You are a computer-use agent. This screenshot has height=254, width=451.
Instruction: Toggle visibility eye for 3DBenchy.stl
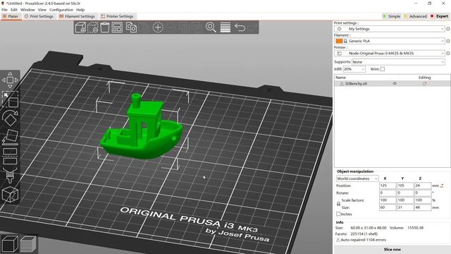pos(395,83)
